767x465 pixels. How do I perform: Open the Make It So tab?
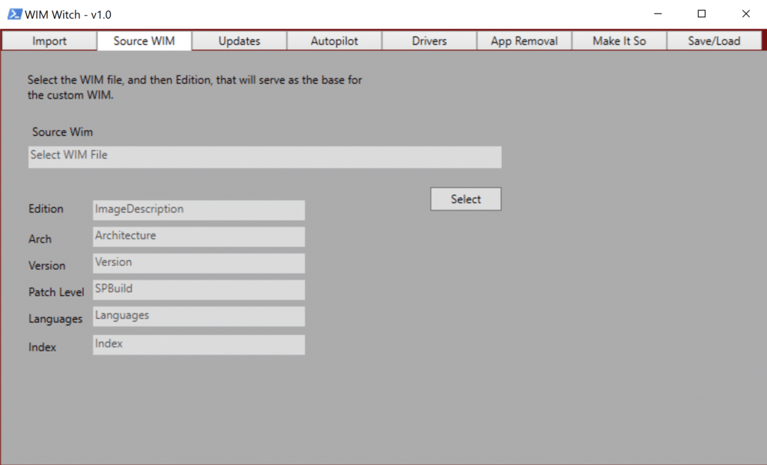(619, 41)
